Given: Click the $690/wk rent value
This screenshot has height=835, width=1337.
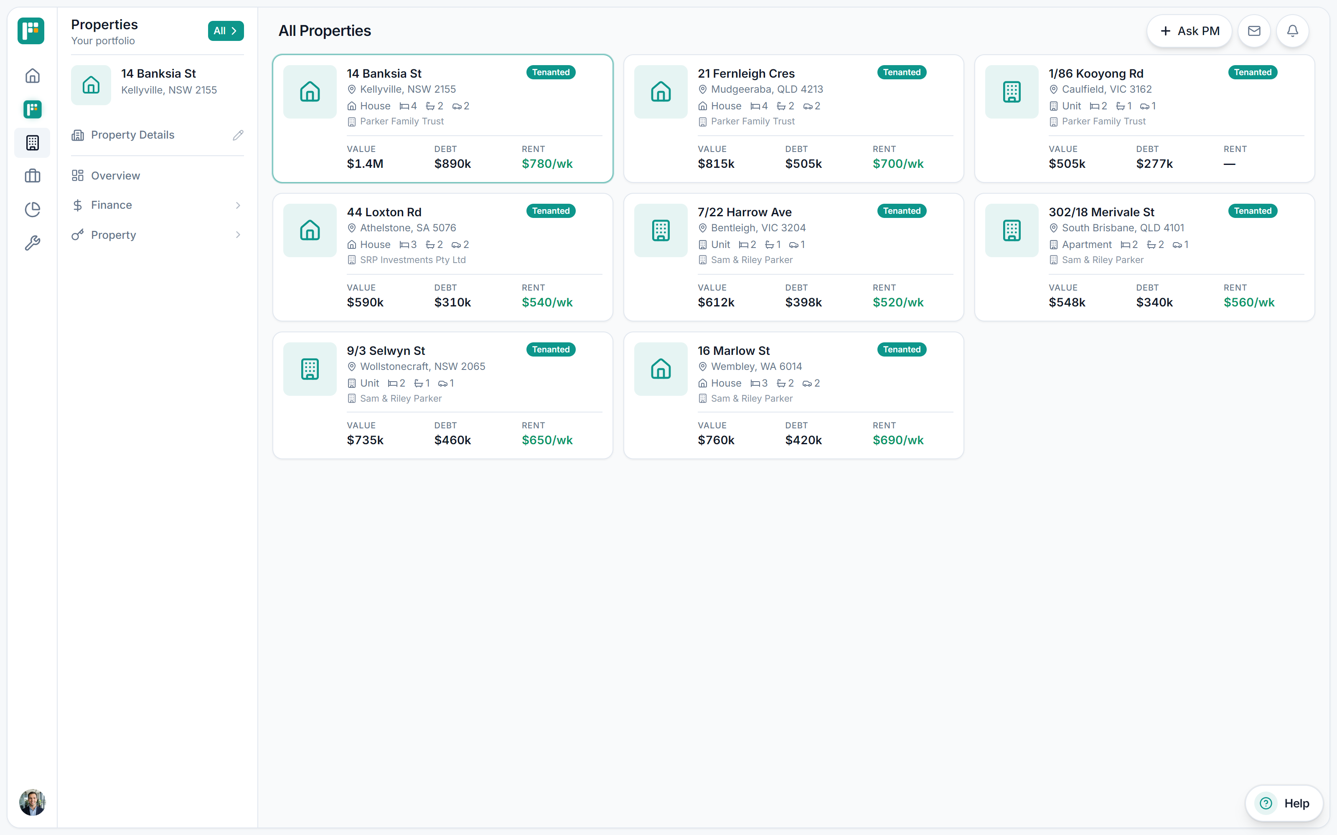Looking at the screenshot, I should pyautogui.click(x=898, y=440).
